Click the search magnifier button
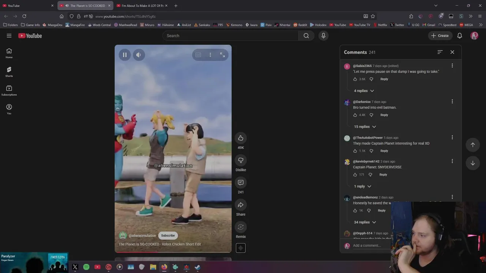 (306, 36)
